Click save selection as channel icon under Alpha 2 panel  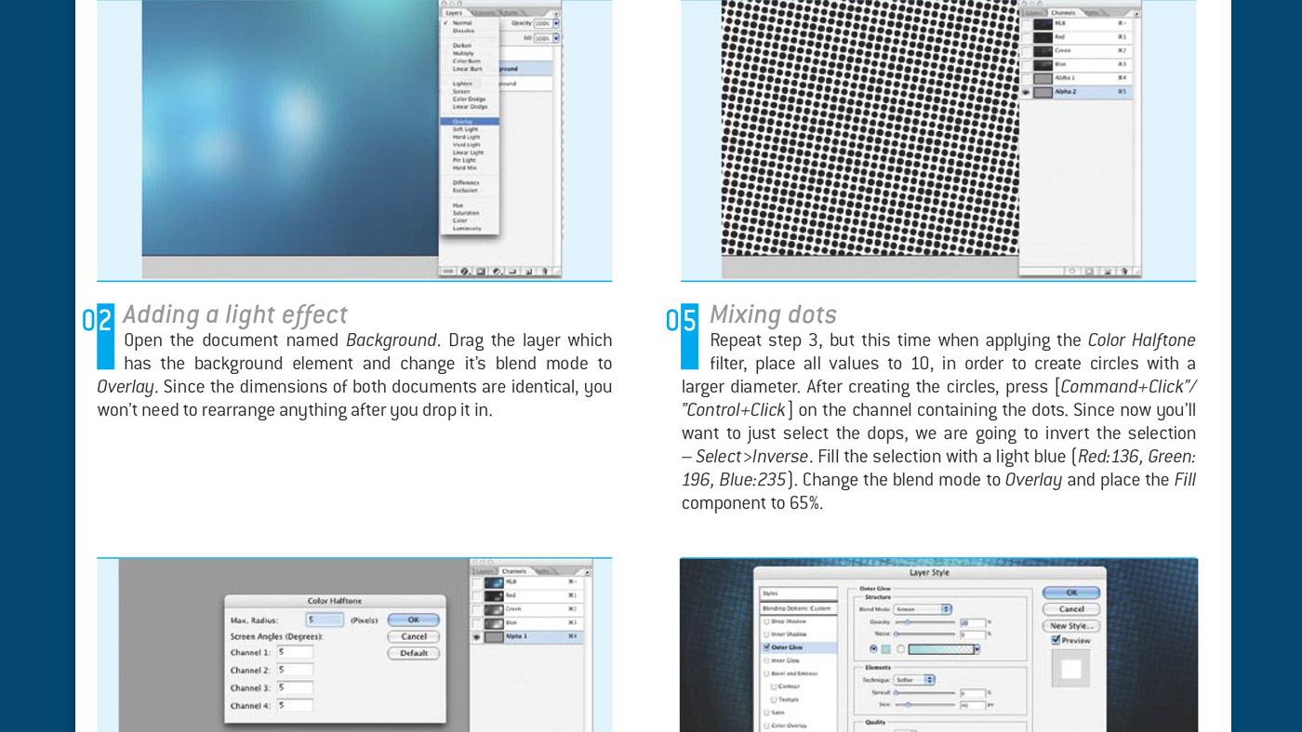[x=1089, y=271]
